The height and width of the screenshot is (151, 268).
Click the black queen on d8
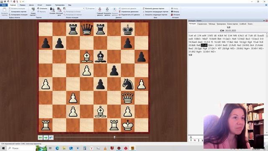tap(87, 29)
